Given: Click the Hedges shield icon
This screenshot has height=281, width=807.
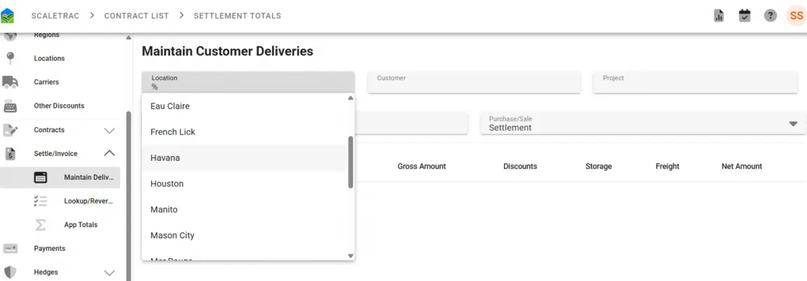Looking at the screenshot, I should point(11,272).
